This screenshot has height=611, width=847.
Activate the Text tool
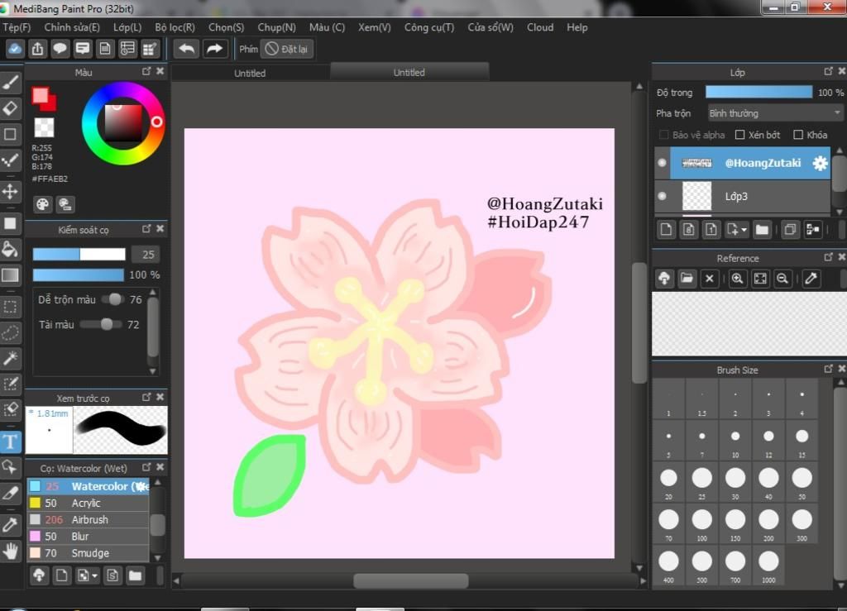(10, 442)
